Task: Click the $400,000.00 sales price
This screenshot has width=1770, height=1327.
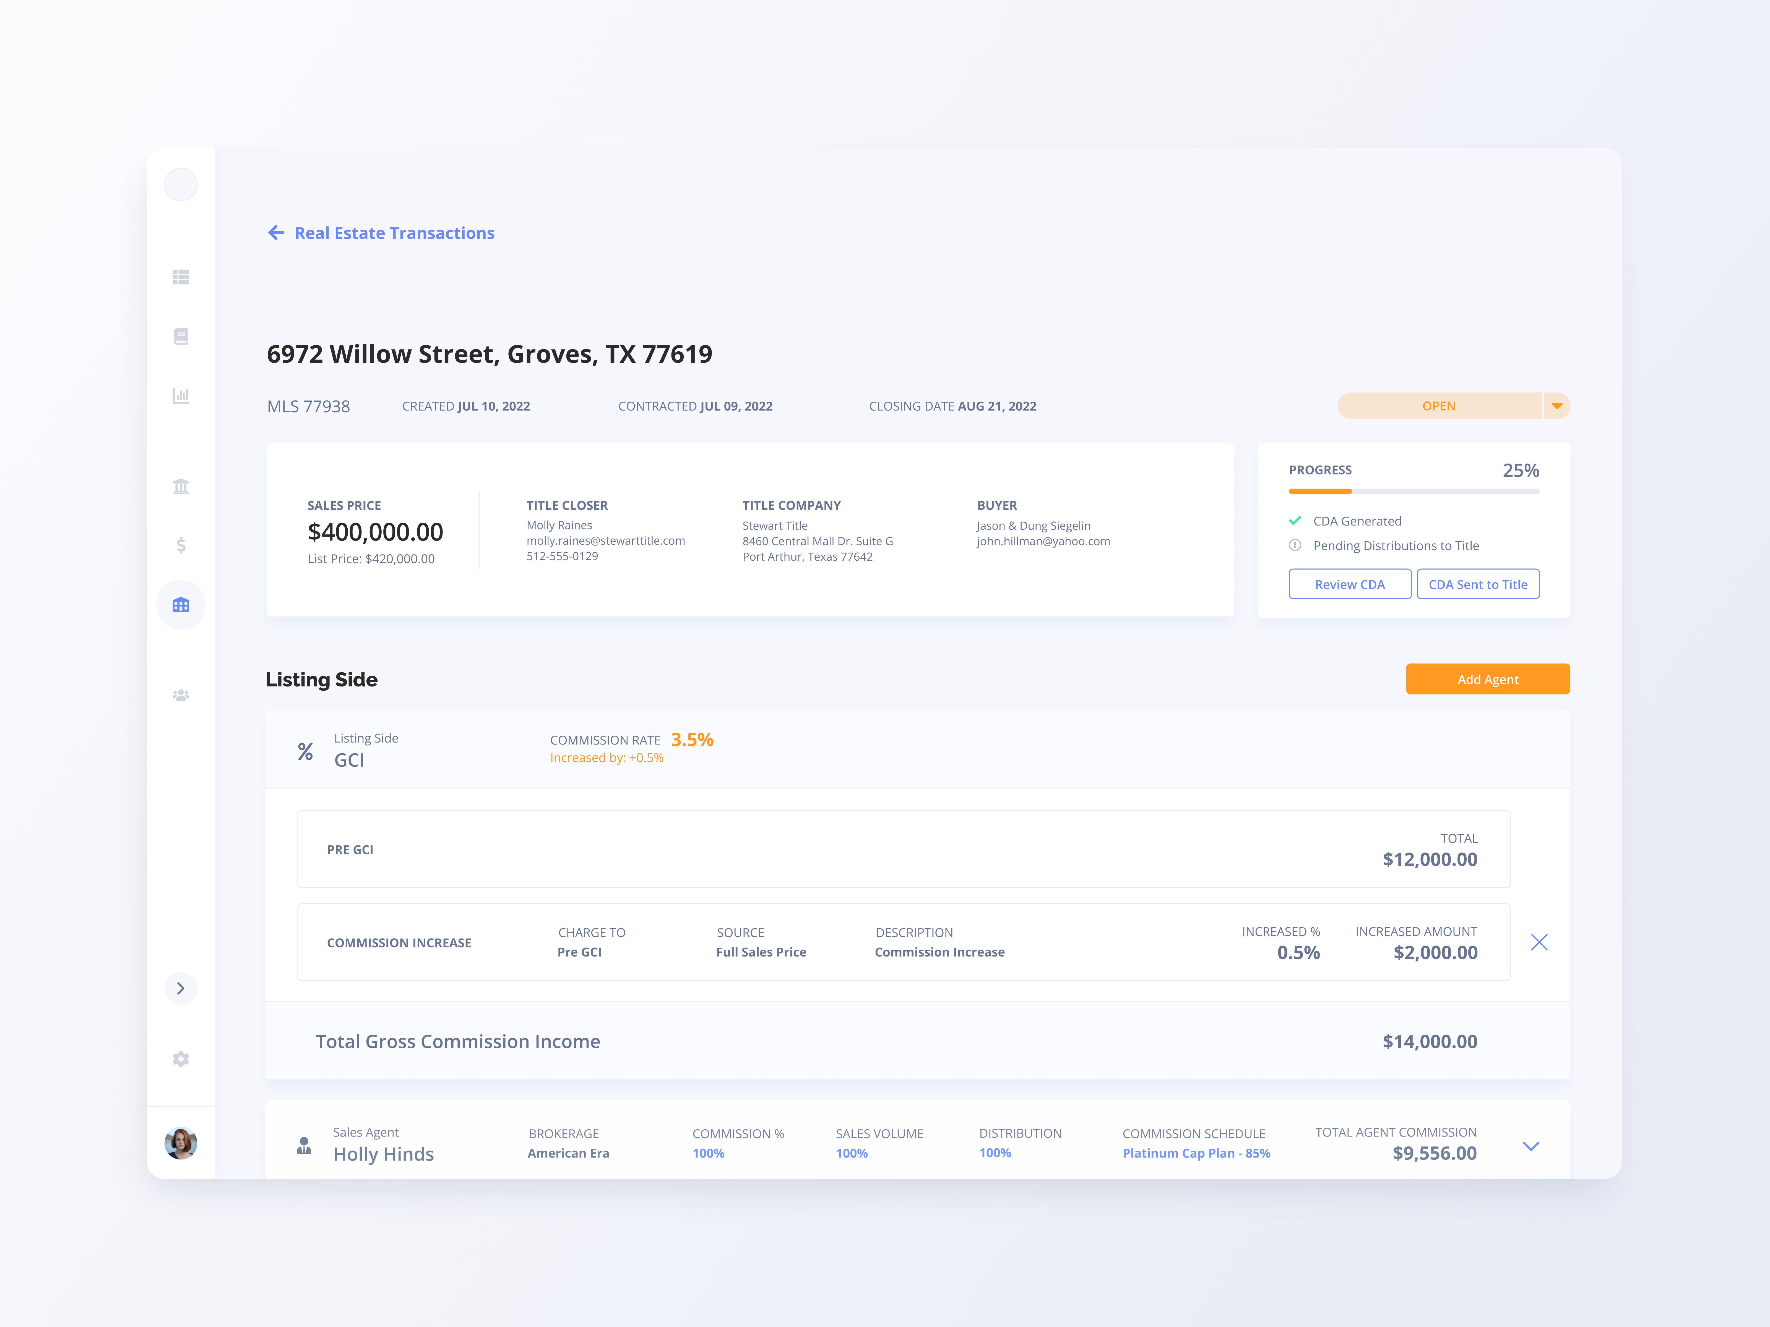Action: 375,532
